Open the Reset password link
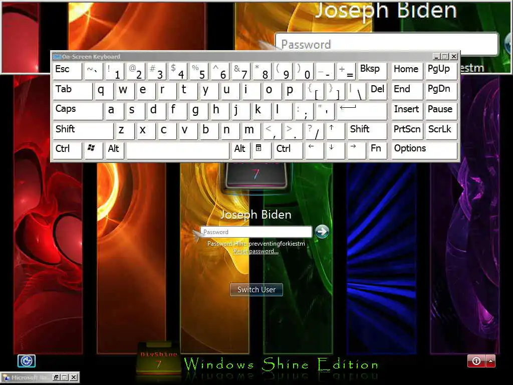This screenshot has height=385, width=513. 256,251
